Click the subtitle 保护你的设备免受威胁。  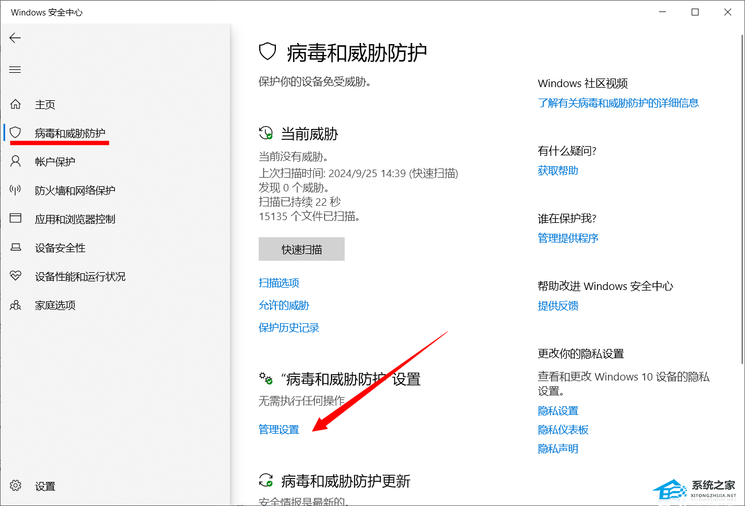point(315,81)
